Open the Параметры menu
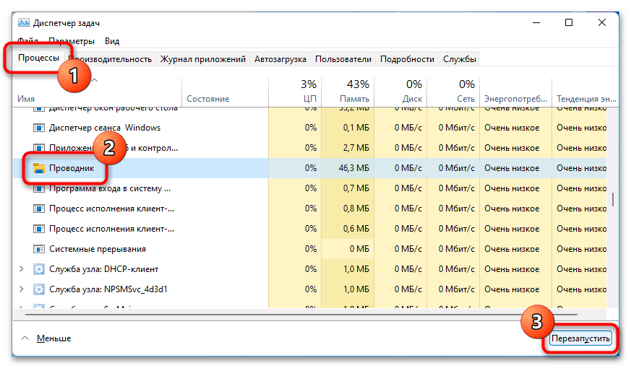This screenshot has width=631, height=368. click(x=72, y=41)
